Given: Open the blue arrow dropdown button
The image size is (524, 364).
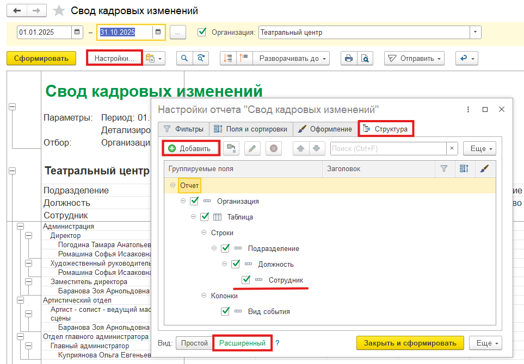Looking at the screenshot, I should (467, 58).
